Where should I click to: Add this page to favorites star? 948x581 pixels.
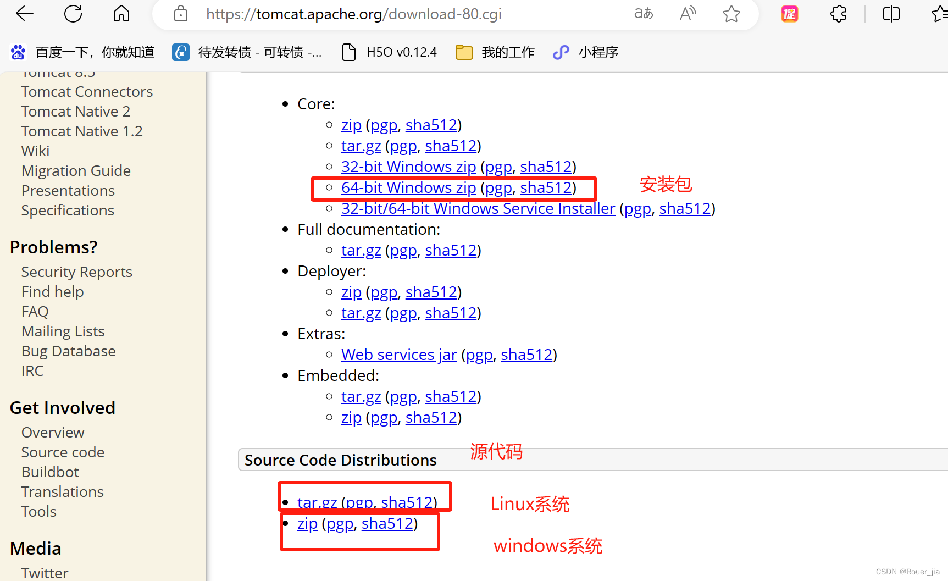(x=731, y=14)
